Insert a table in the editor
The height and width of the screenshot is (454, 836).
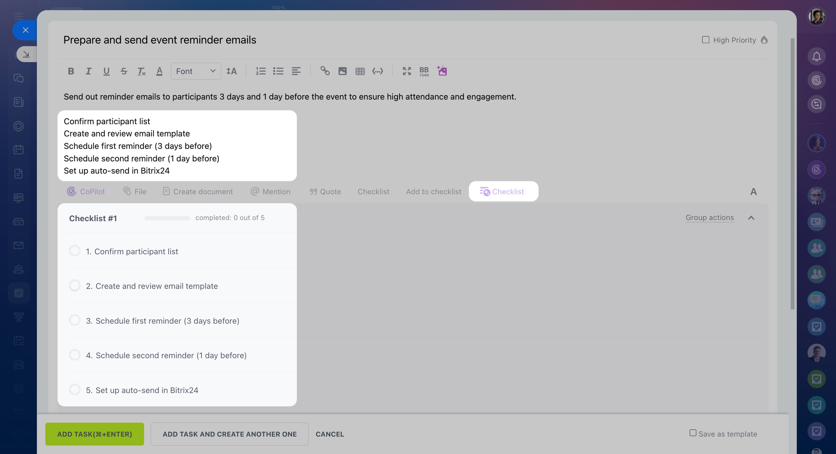(360, 71)
